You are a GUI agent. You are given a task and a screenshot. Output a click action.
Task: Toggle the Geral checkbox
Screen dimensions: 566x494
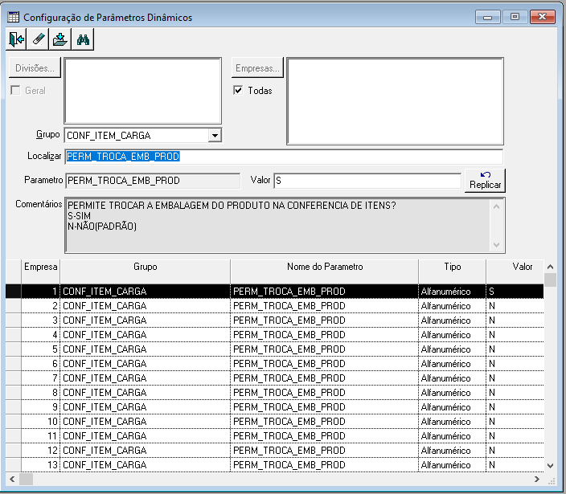pyautogui.click(x=15, y=90)
